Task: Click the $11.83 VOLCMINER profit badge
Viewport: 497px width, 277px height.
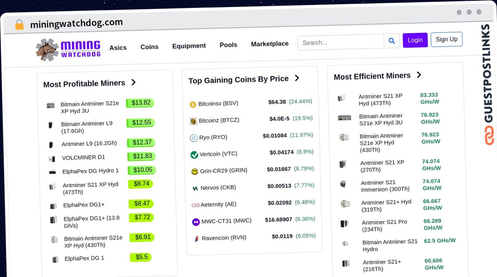Action: coord(142,156)
